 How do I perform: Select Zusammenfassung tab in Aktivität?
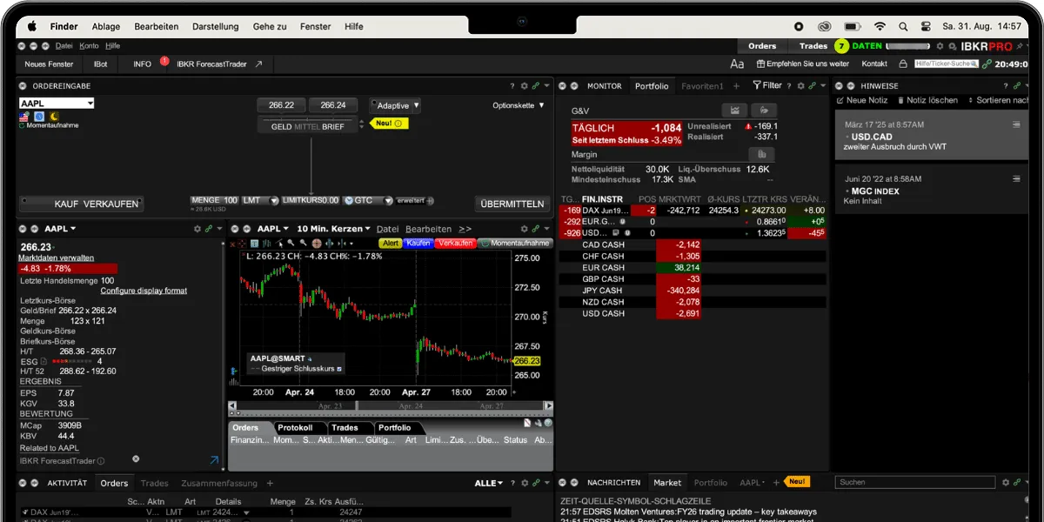219,483
